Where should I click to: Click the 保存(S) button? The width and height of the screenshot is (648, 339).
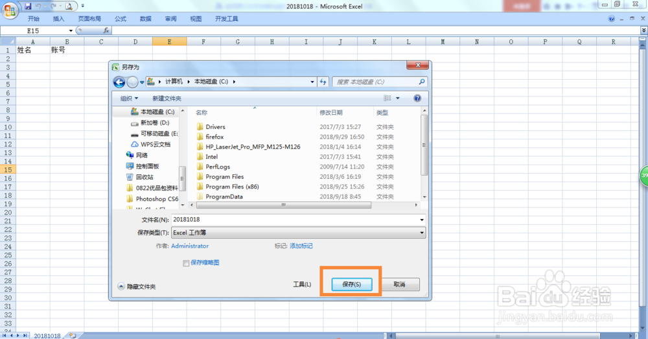click(352, 285)
